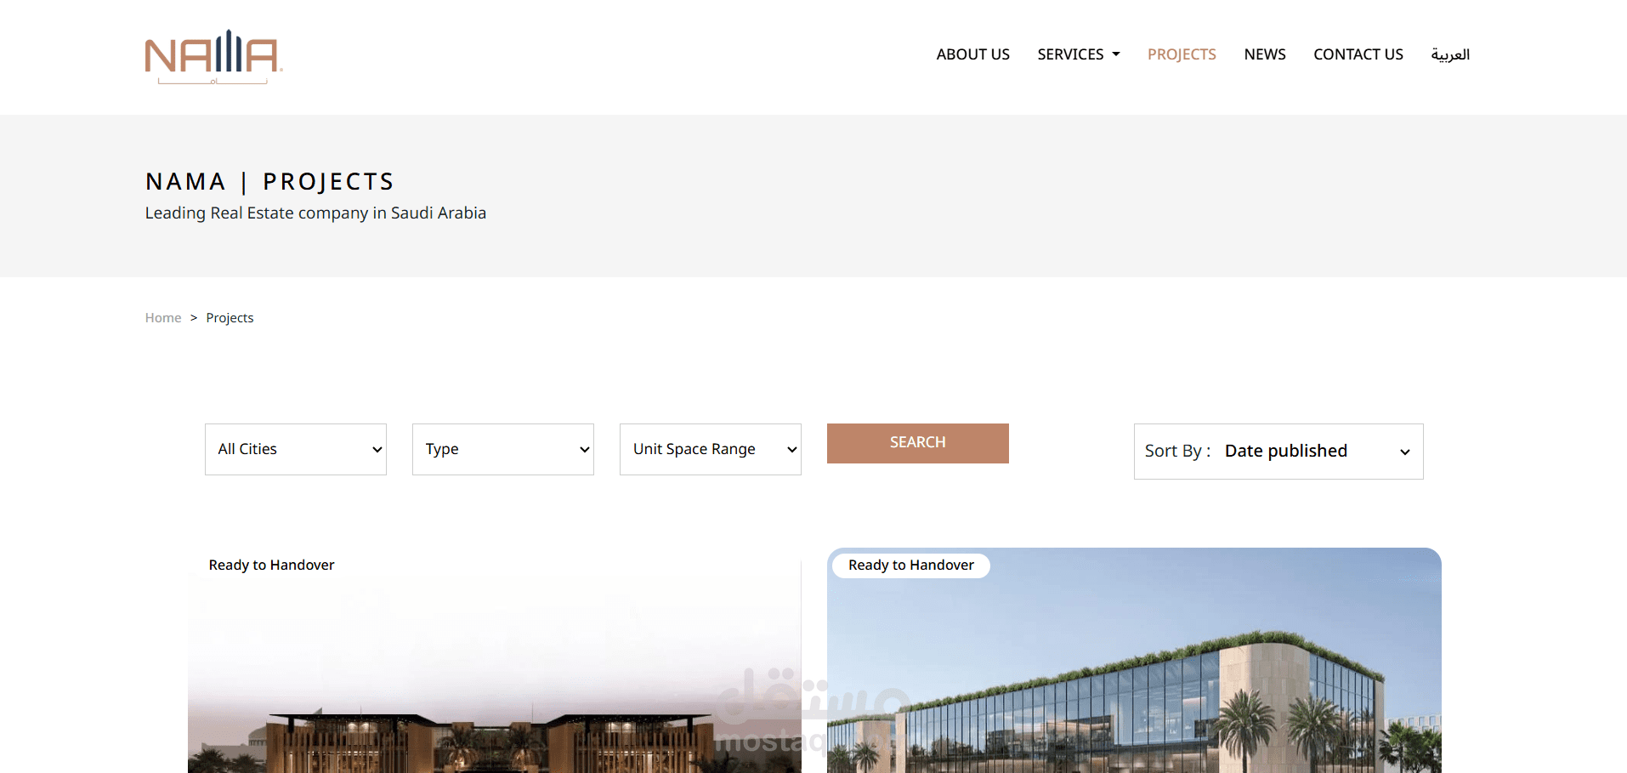Viewport: 1627px width, 773px height.
Task: Click the SEARCH button
Action: tap(918, 443)
